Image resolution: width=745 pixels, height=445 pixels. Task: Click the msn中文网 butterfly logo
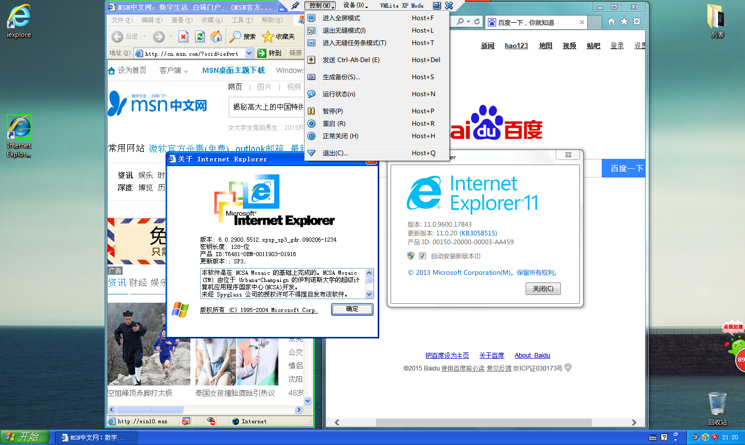[x=158, y=104]
